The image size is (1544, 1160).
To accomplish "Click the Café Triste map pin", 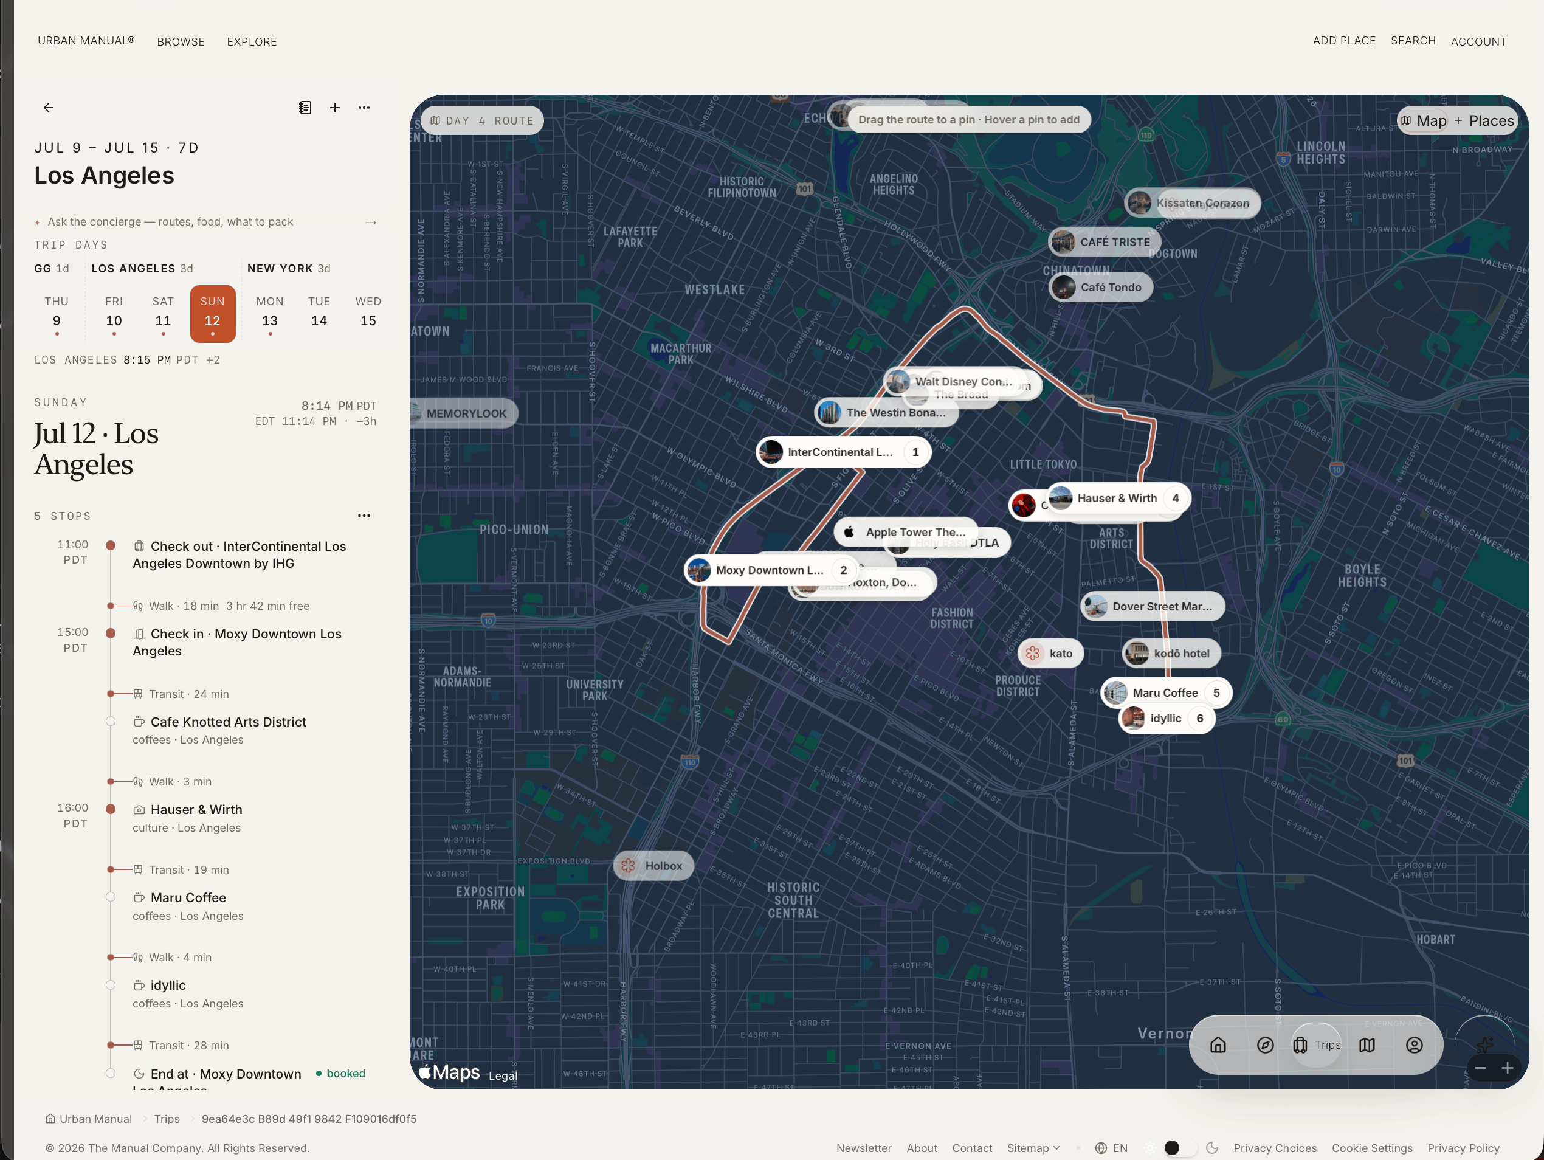I will 1105,242.
